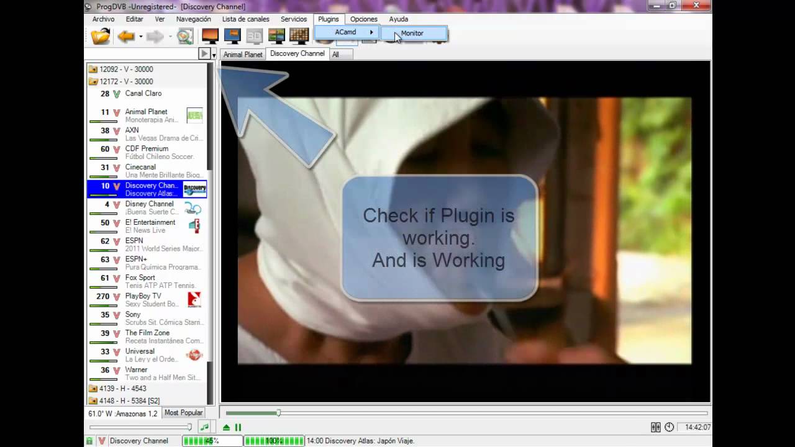Click the 45% signal level bar
Viewport: 795px width, 447px height.
(x=212, y=441)
